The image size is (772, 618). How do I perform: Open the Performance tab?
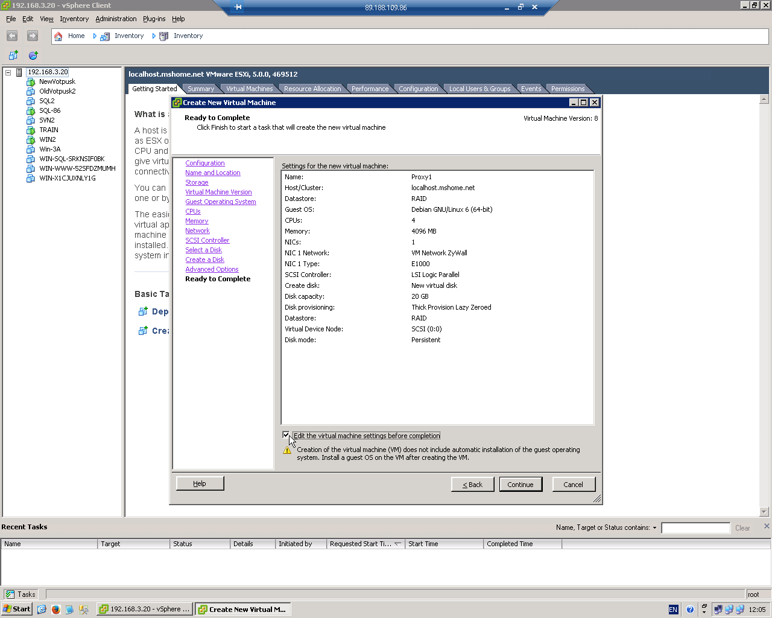click(x=370, y=89)
